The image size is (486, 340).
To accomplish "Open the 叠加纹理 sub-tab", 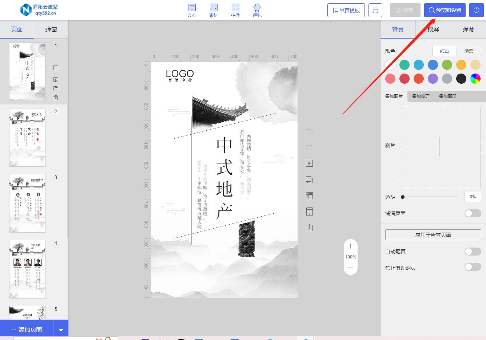I will coord(421,96).
